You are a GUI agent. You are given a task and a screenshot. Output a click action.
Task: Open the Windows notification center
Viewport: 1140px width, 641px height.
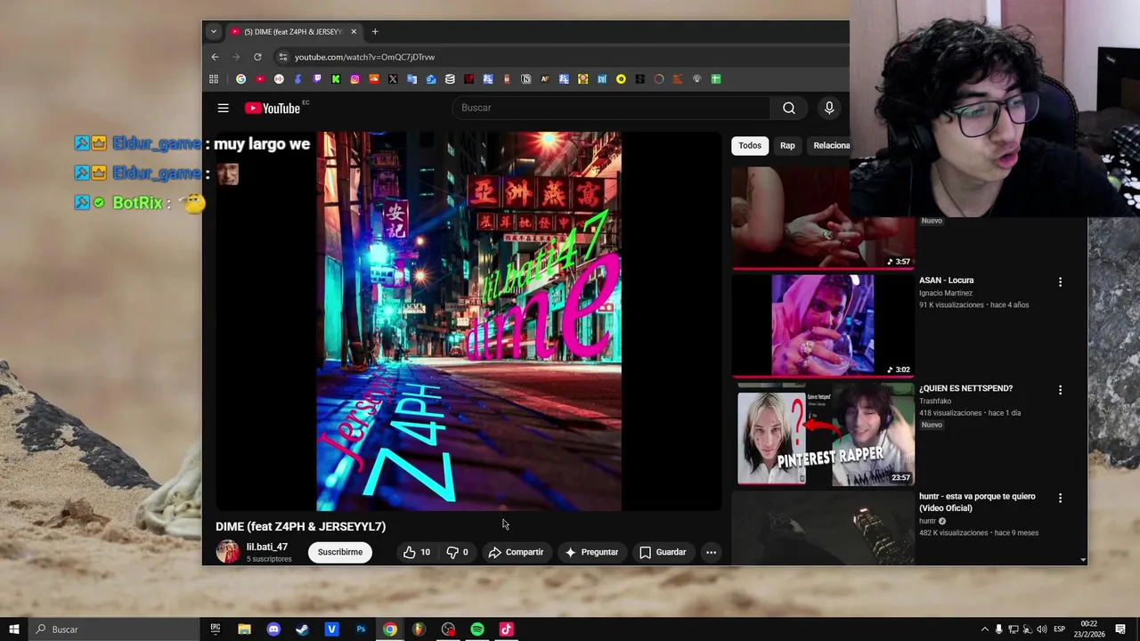1120,629
